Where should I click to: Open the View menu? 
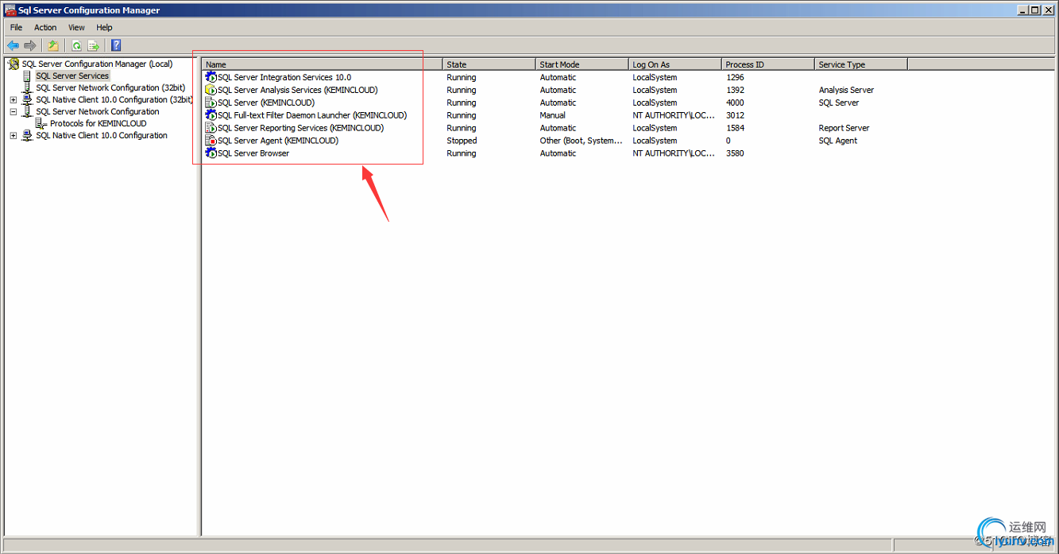(x=76, y=27)
